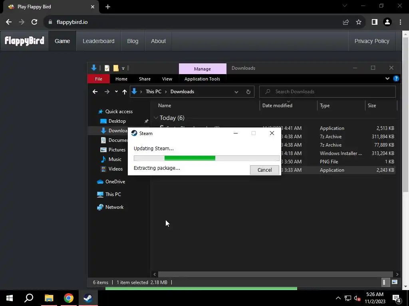The width and height of the screenshot is (409, 306).
Task: Select This PC in navigation pane
Action: (x=113, y=194)
